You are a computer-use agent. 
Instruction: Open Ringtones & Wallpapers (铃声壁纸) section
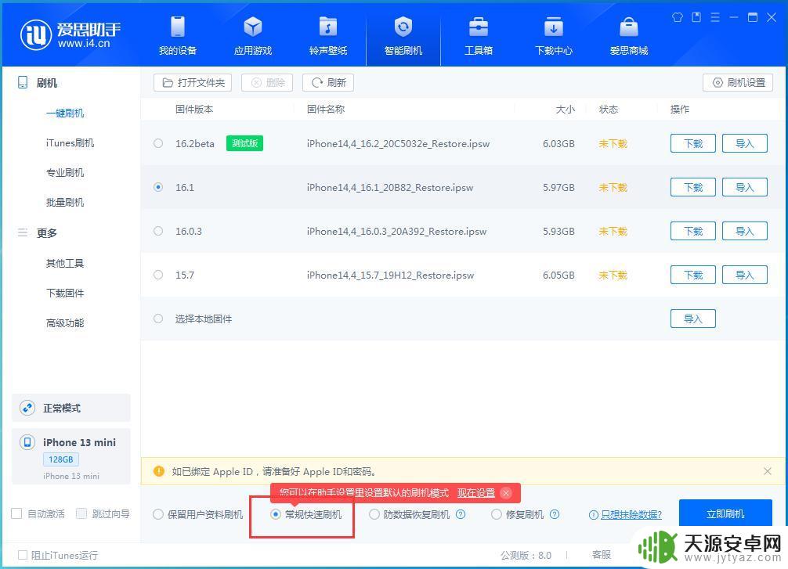pyautogui.click(x=328, y=36)
